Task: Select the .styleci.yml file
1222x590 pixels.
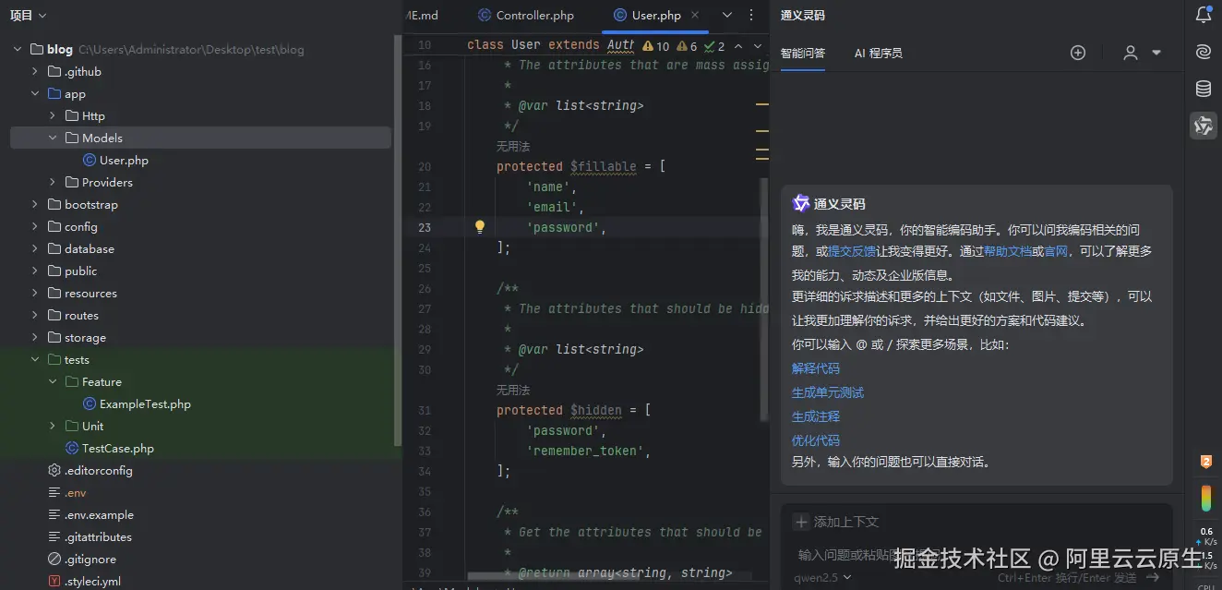Action: (84, 581)
